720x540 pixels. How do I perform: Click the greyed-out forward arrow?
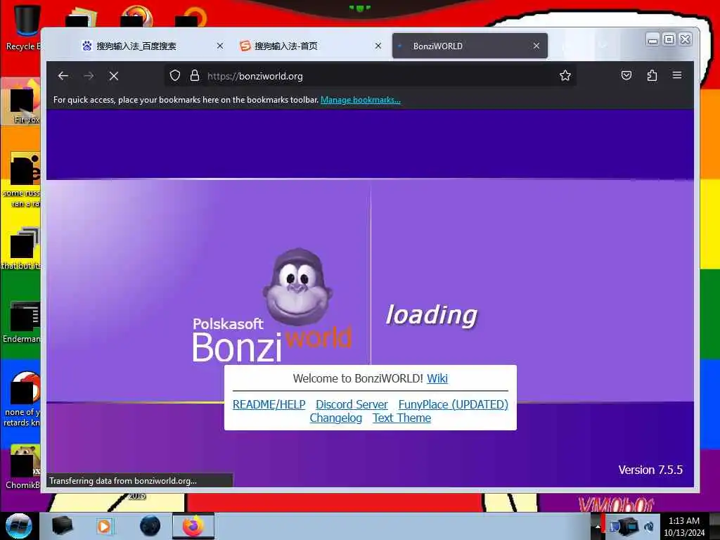coord(89,76)
